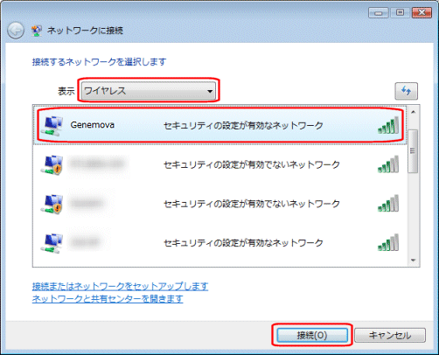Click the network connection icon in title
This screenshot has height=355, width=439.
pos(37,31)
